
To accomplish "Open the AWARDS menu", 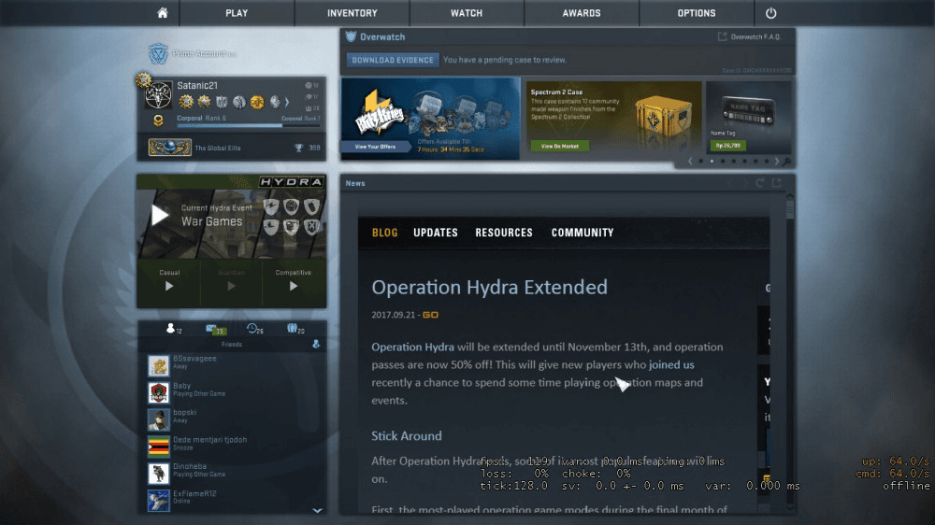I will tap(582, 12).
